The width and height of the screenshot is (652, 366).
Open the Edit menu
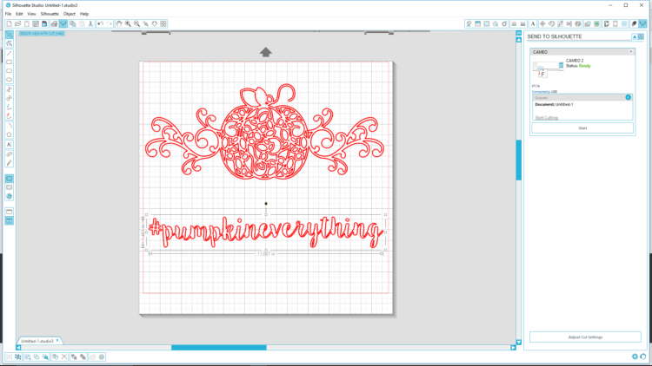click(19, 14)
